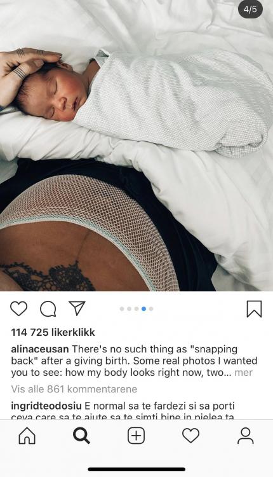Tap the iOS home indicator bar
Image resolution: width=273 pixels, height=477 pixels.
(x=136, y=469)
